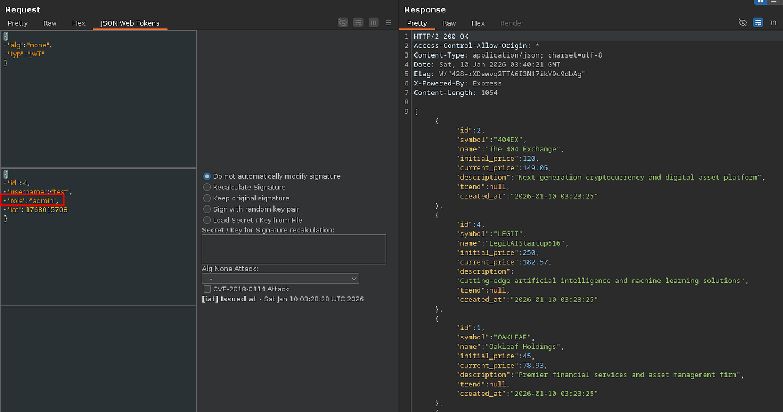Click the "typ":"JWT" line in JWT header
This screenshot has width=783, height=412.
click(x=24, y=54)
